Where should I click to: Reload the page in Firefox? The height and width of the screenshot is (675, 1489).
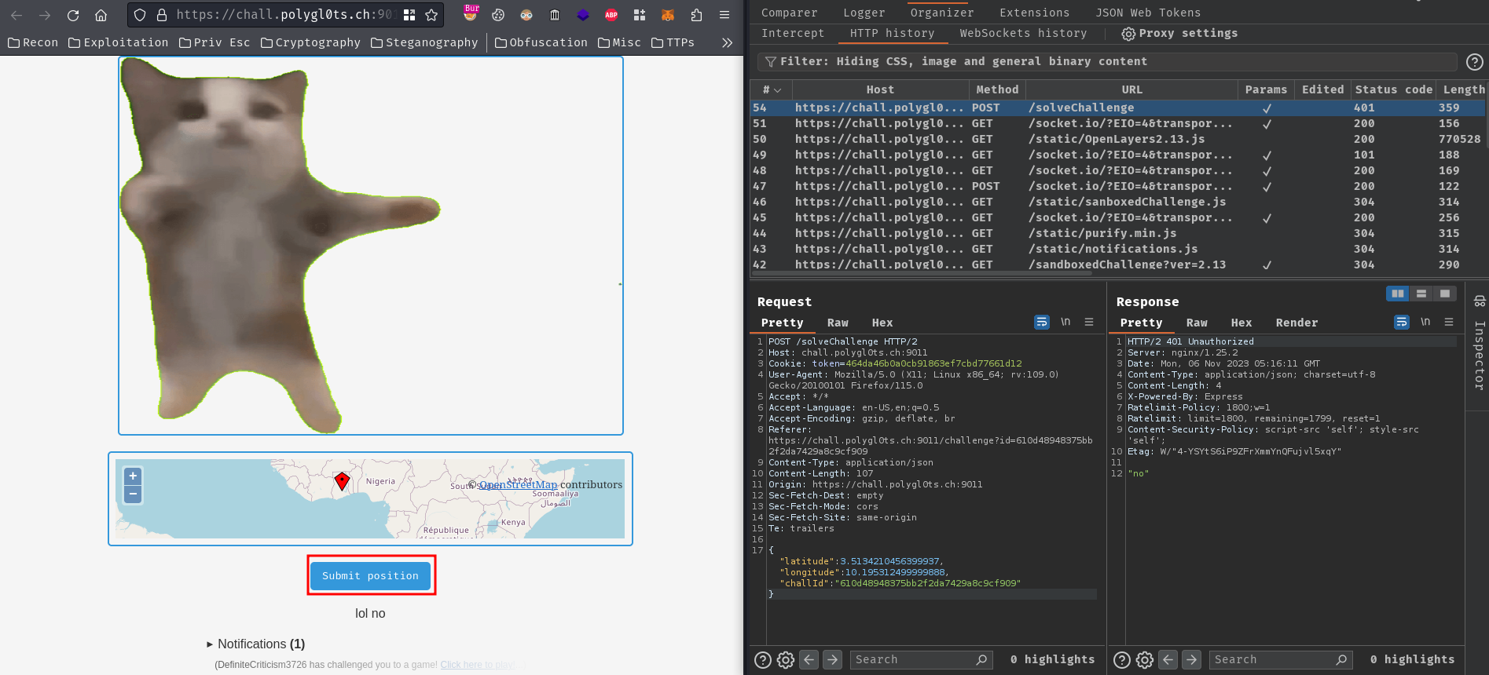point(73,15)
